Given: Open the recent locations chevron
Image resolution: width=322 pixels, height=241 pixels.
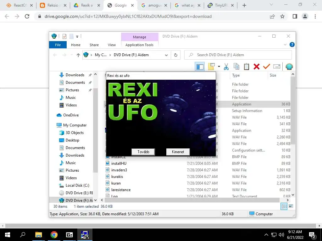Looking at the screenshot, I should click(71, 55).
